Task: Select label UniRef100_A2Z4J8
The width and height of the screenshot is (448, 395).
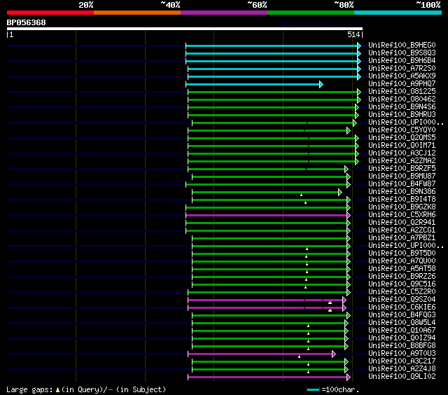Action: coord(402,369)
